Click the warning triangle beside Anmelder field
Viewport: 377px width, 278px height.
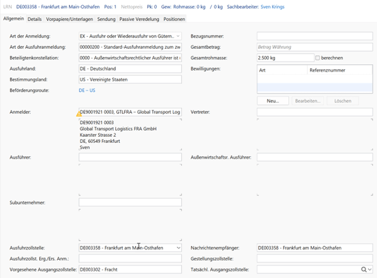[79, 114]
